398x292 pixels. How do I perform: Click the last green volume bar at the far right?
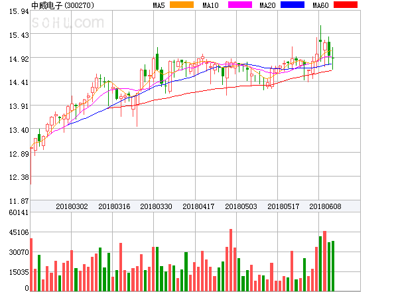coord(333,266)
